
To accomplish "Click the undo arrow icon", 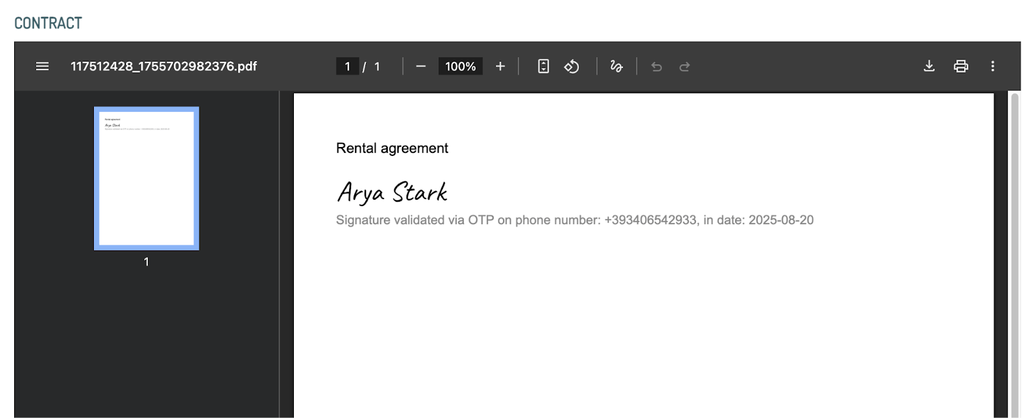I will 657,66.
